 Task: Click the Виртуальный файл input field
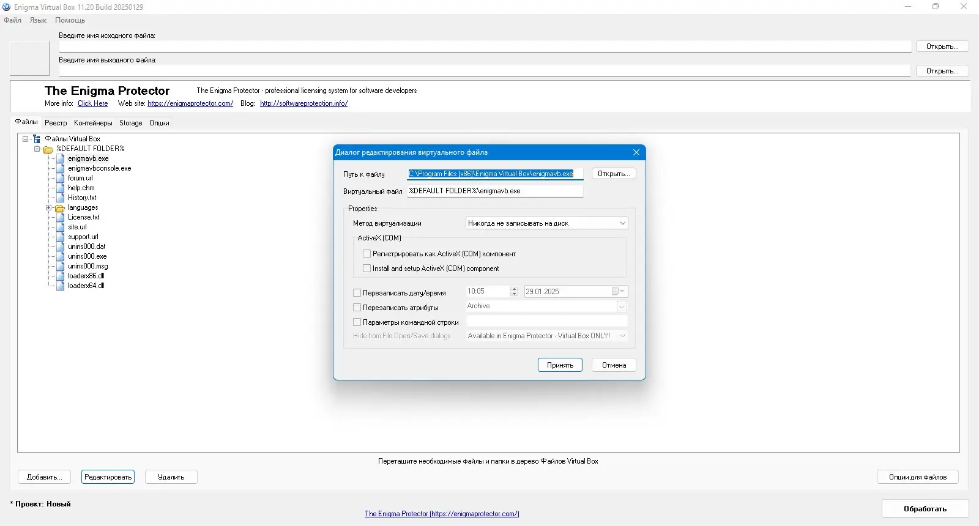pyautogui.click(x=495, y=191)
